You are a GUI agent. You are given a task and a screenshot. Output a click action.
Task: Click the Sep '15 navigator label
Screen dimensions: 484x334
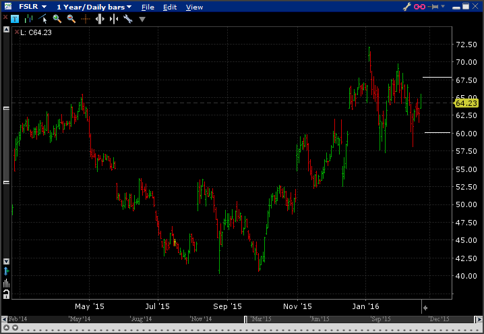coord(380,319)
